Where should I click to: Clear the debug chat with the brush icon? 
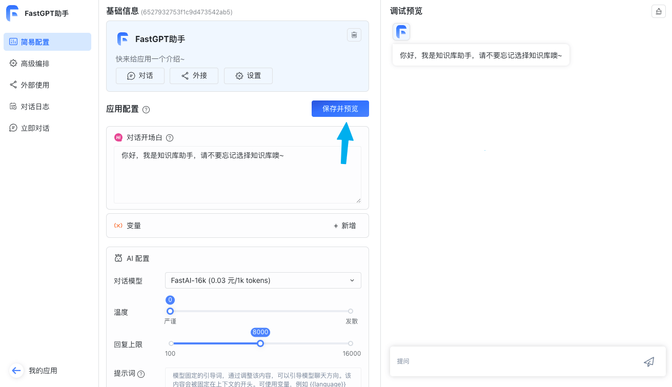[x=658, y=11]
